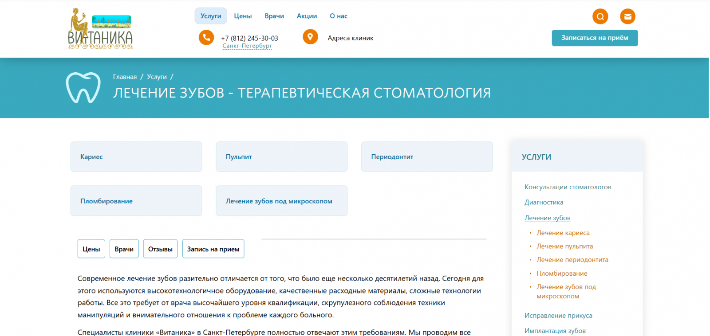This screenshot has height=336, width=710.
Task: Click the Витаника logo
Action: (x=100, y=29)
